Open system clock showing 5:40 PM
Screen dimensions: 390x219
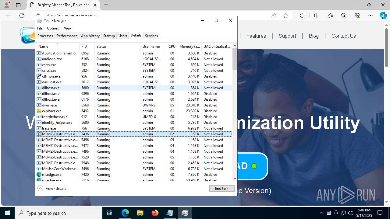click(x=364, y=213)
